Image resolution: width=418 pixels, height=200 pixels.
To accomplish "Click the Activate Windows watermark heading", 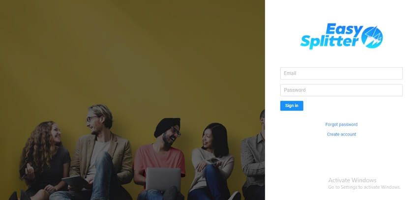I will click(x=352, y=180).
